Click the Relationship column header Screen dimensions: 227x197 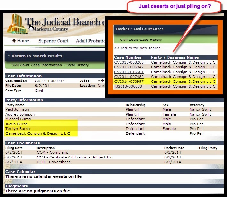[x=136, y=105]
